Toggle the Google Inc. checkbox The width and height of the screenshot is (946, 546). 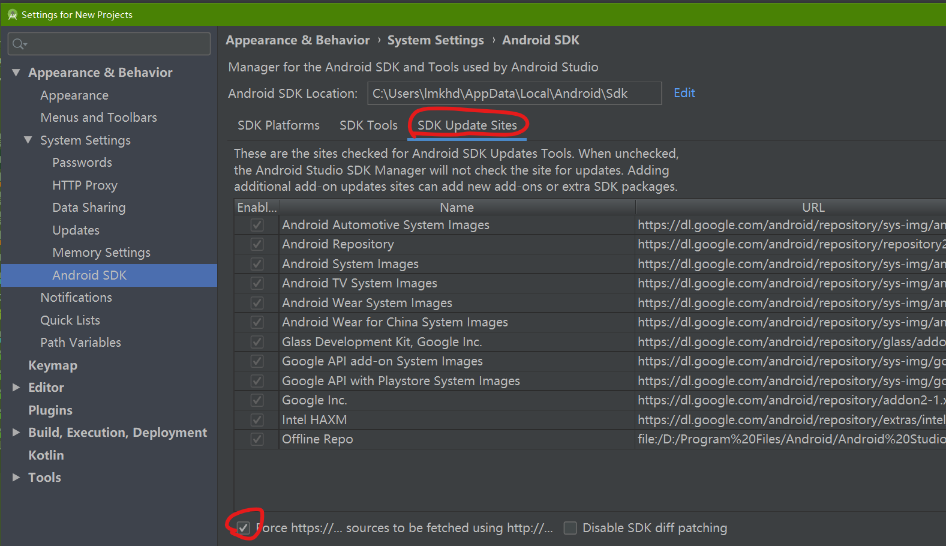(257, 400)
